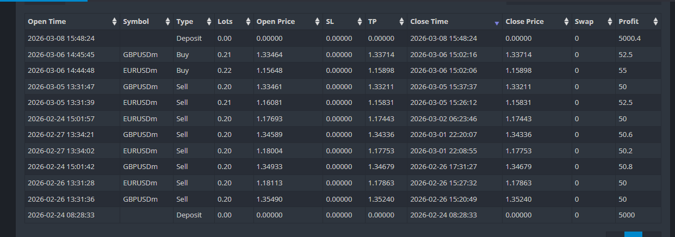Click the highlighted blue pagination button

(633, 234)
